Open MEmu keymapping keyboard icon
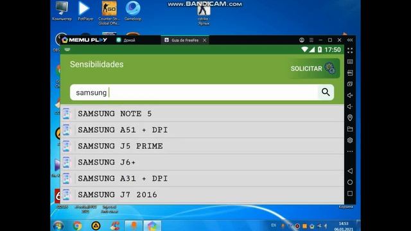Image resolution: width=411 pixels, height=231 pixels. 350,62
